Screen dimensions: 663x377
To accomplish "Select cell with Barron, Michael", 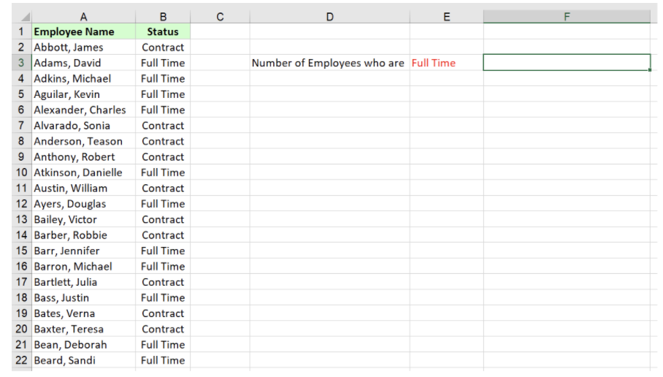I will (84, 266).
